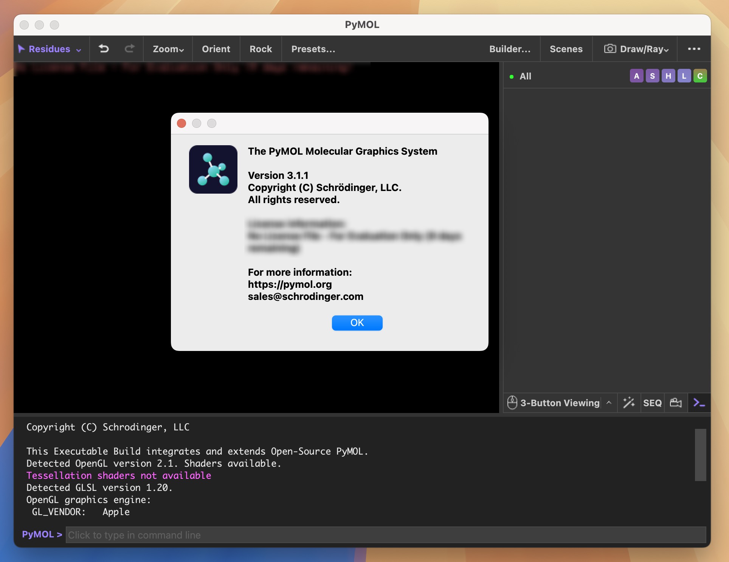Click the sales@schrodinger.com email text

pos(306,297)
